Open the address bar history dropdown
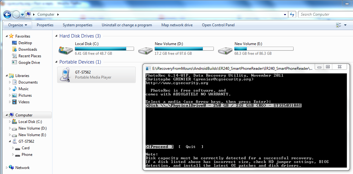Viewport: 353px width, 174px height. click(285, 14)
